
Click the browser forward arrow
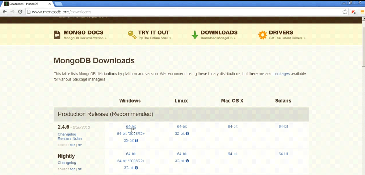(x=12, y=12)
